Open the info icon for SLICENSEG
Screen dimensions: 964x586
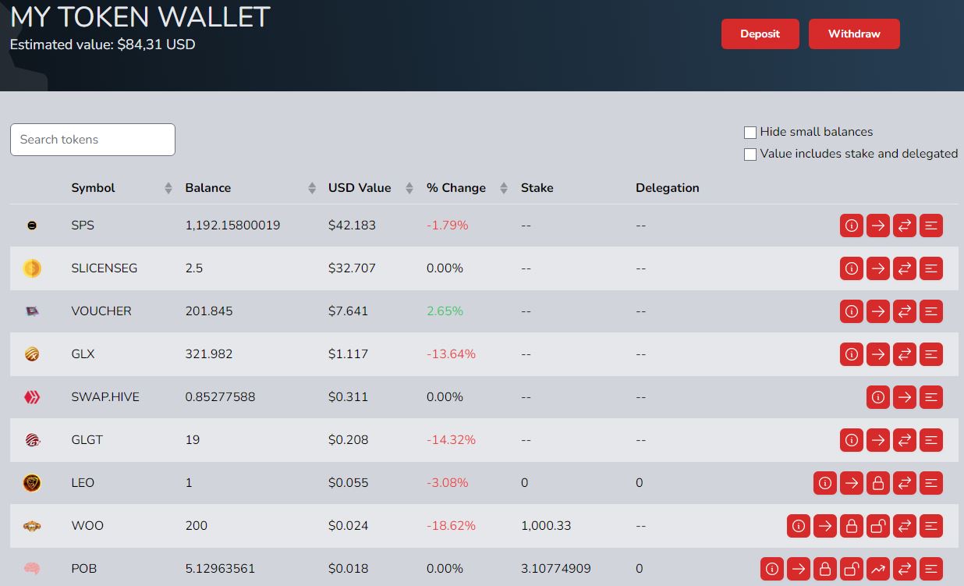pyautogui.click(x=852, y=268)
